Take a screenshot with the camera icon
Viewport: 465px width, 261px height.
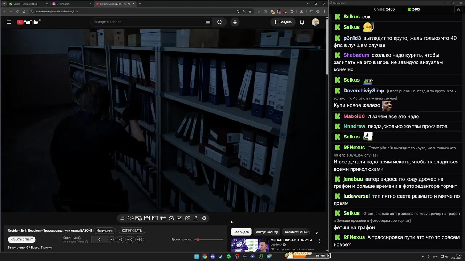(188, 218)
